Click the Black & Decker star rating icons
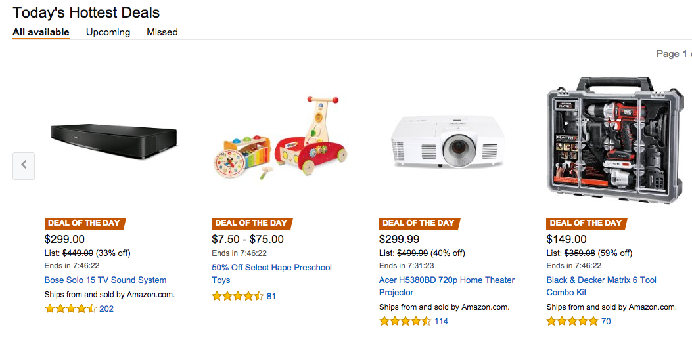This screenshot has width=692, height=340. (572, 321)
